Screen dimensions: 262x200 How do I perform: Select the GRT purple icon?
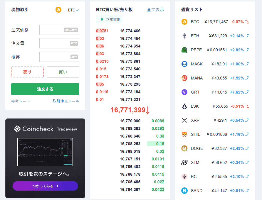pyautogui.click(x=184, y=92)
